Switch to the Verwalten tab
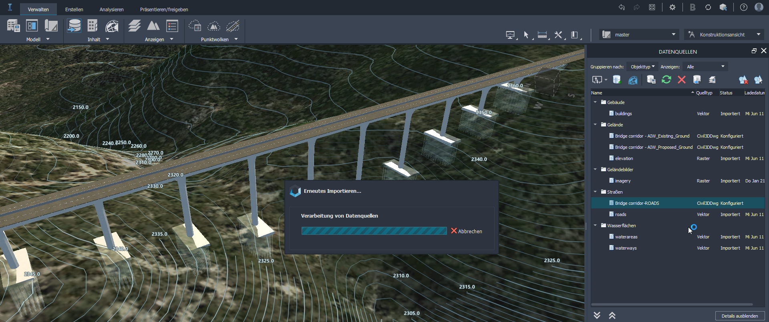The image size is (769, 322). (38, 9)
